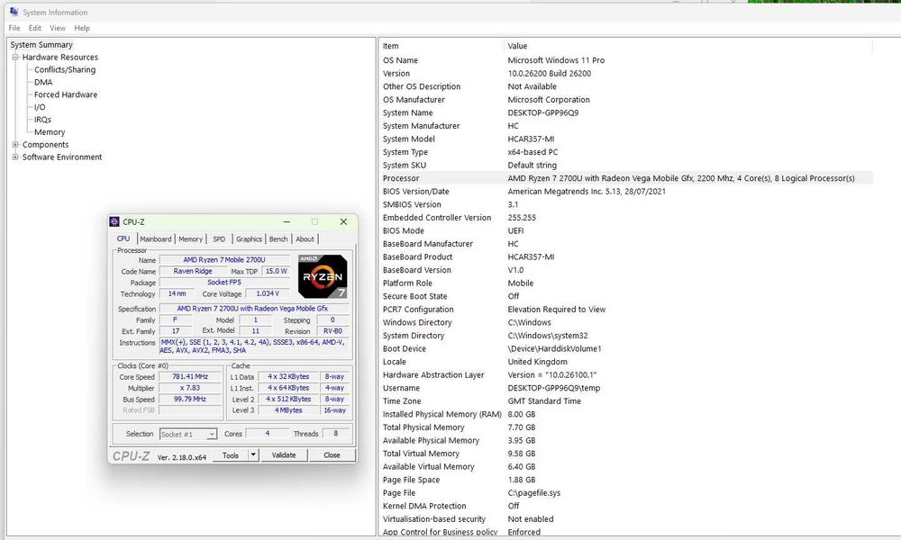Select the BIOS Version/Date row
Viewport: 901px width, 540px height.
tap(627, 191)
